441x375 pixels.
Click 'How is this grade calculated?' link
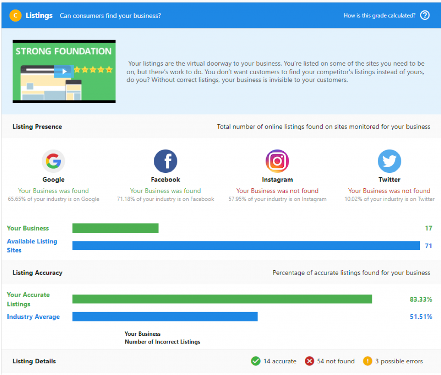pyautogui.click(x=379, y=16)
